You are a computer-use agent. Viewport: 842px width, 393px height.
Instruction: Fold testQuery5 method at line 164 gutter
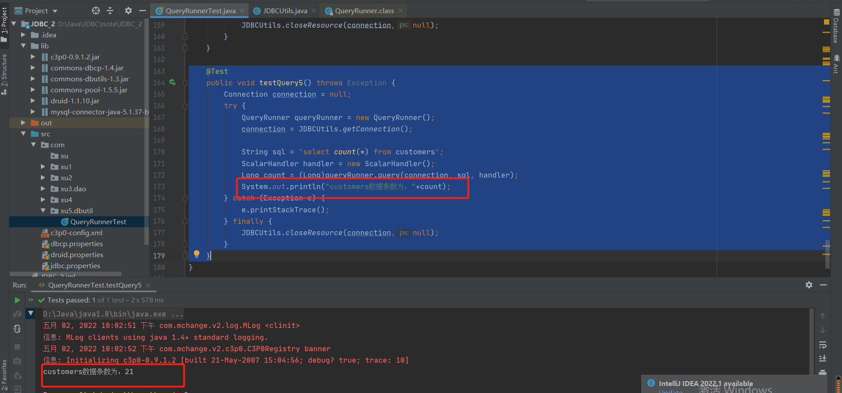pos(185,83)
